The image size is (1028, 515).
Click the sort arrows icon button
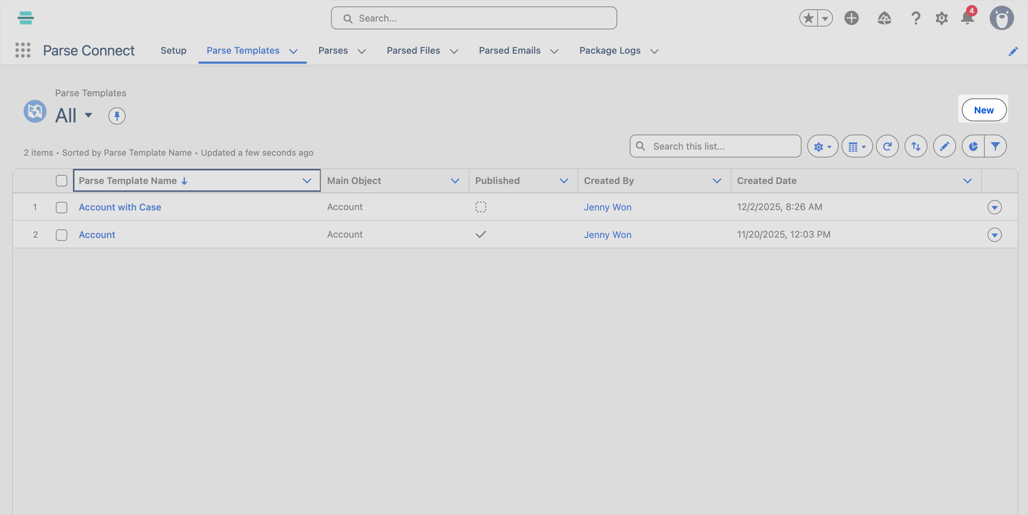click(x=916, y=146)
